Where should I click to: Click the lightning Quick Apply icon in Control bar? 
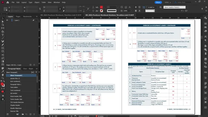tap(202, 9)
